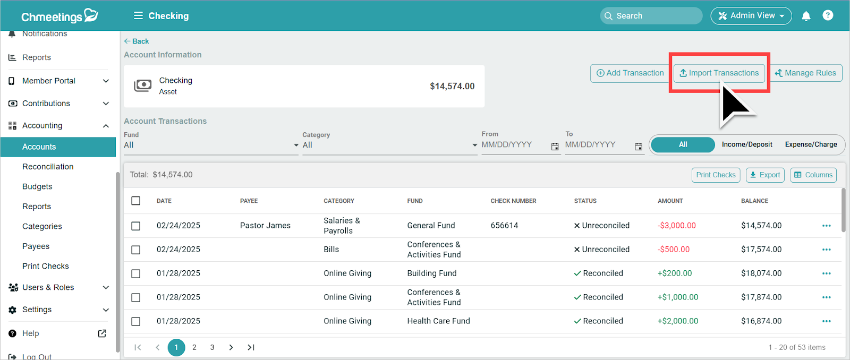850x360 pixels.
Task: Go to next page arrow
Action: pyautogui.click(x=231, y=347)
